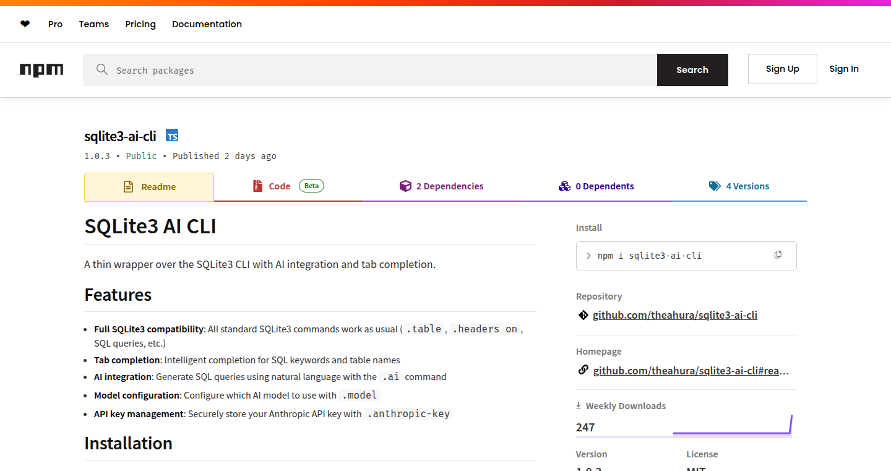This screenshot has width=891, height=471.
Task: Click the Installation heading
Action: [128, 443]
